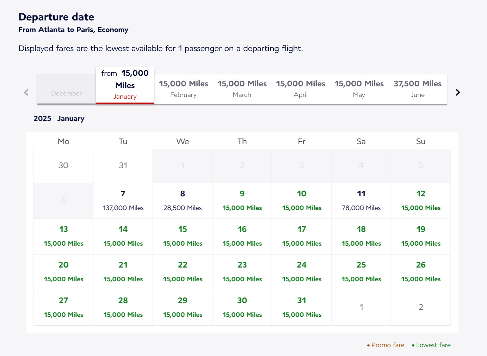Pick January 7 with 137,000 Miles fare
This screenshot has width=487, height=356.
point(123,201)
